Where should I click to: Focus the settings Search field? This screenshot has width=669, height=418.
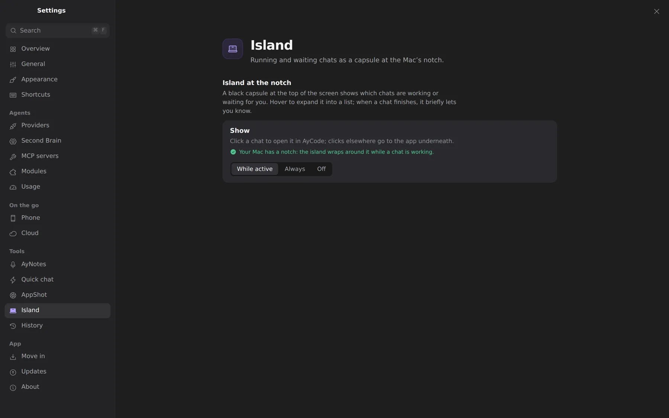pyautogui.click(x=58, y=30)
